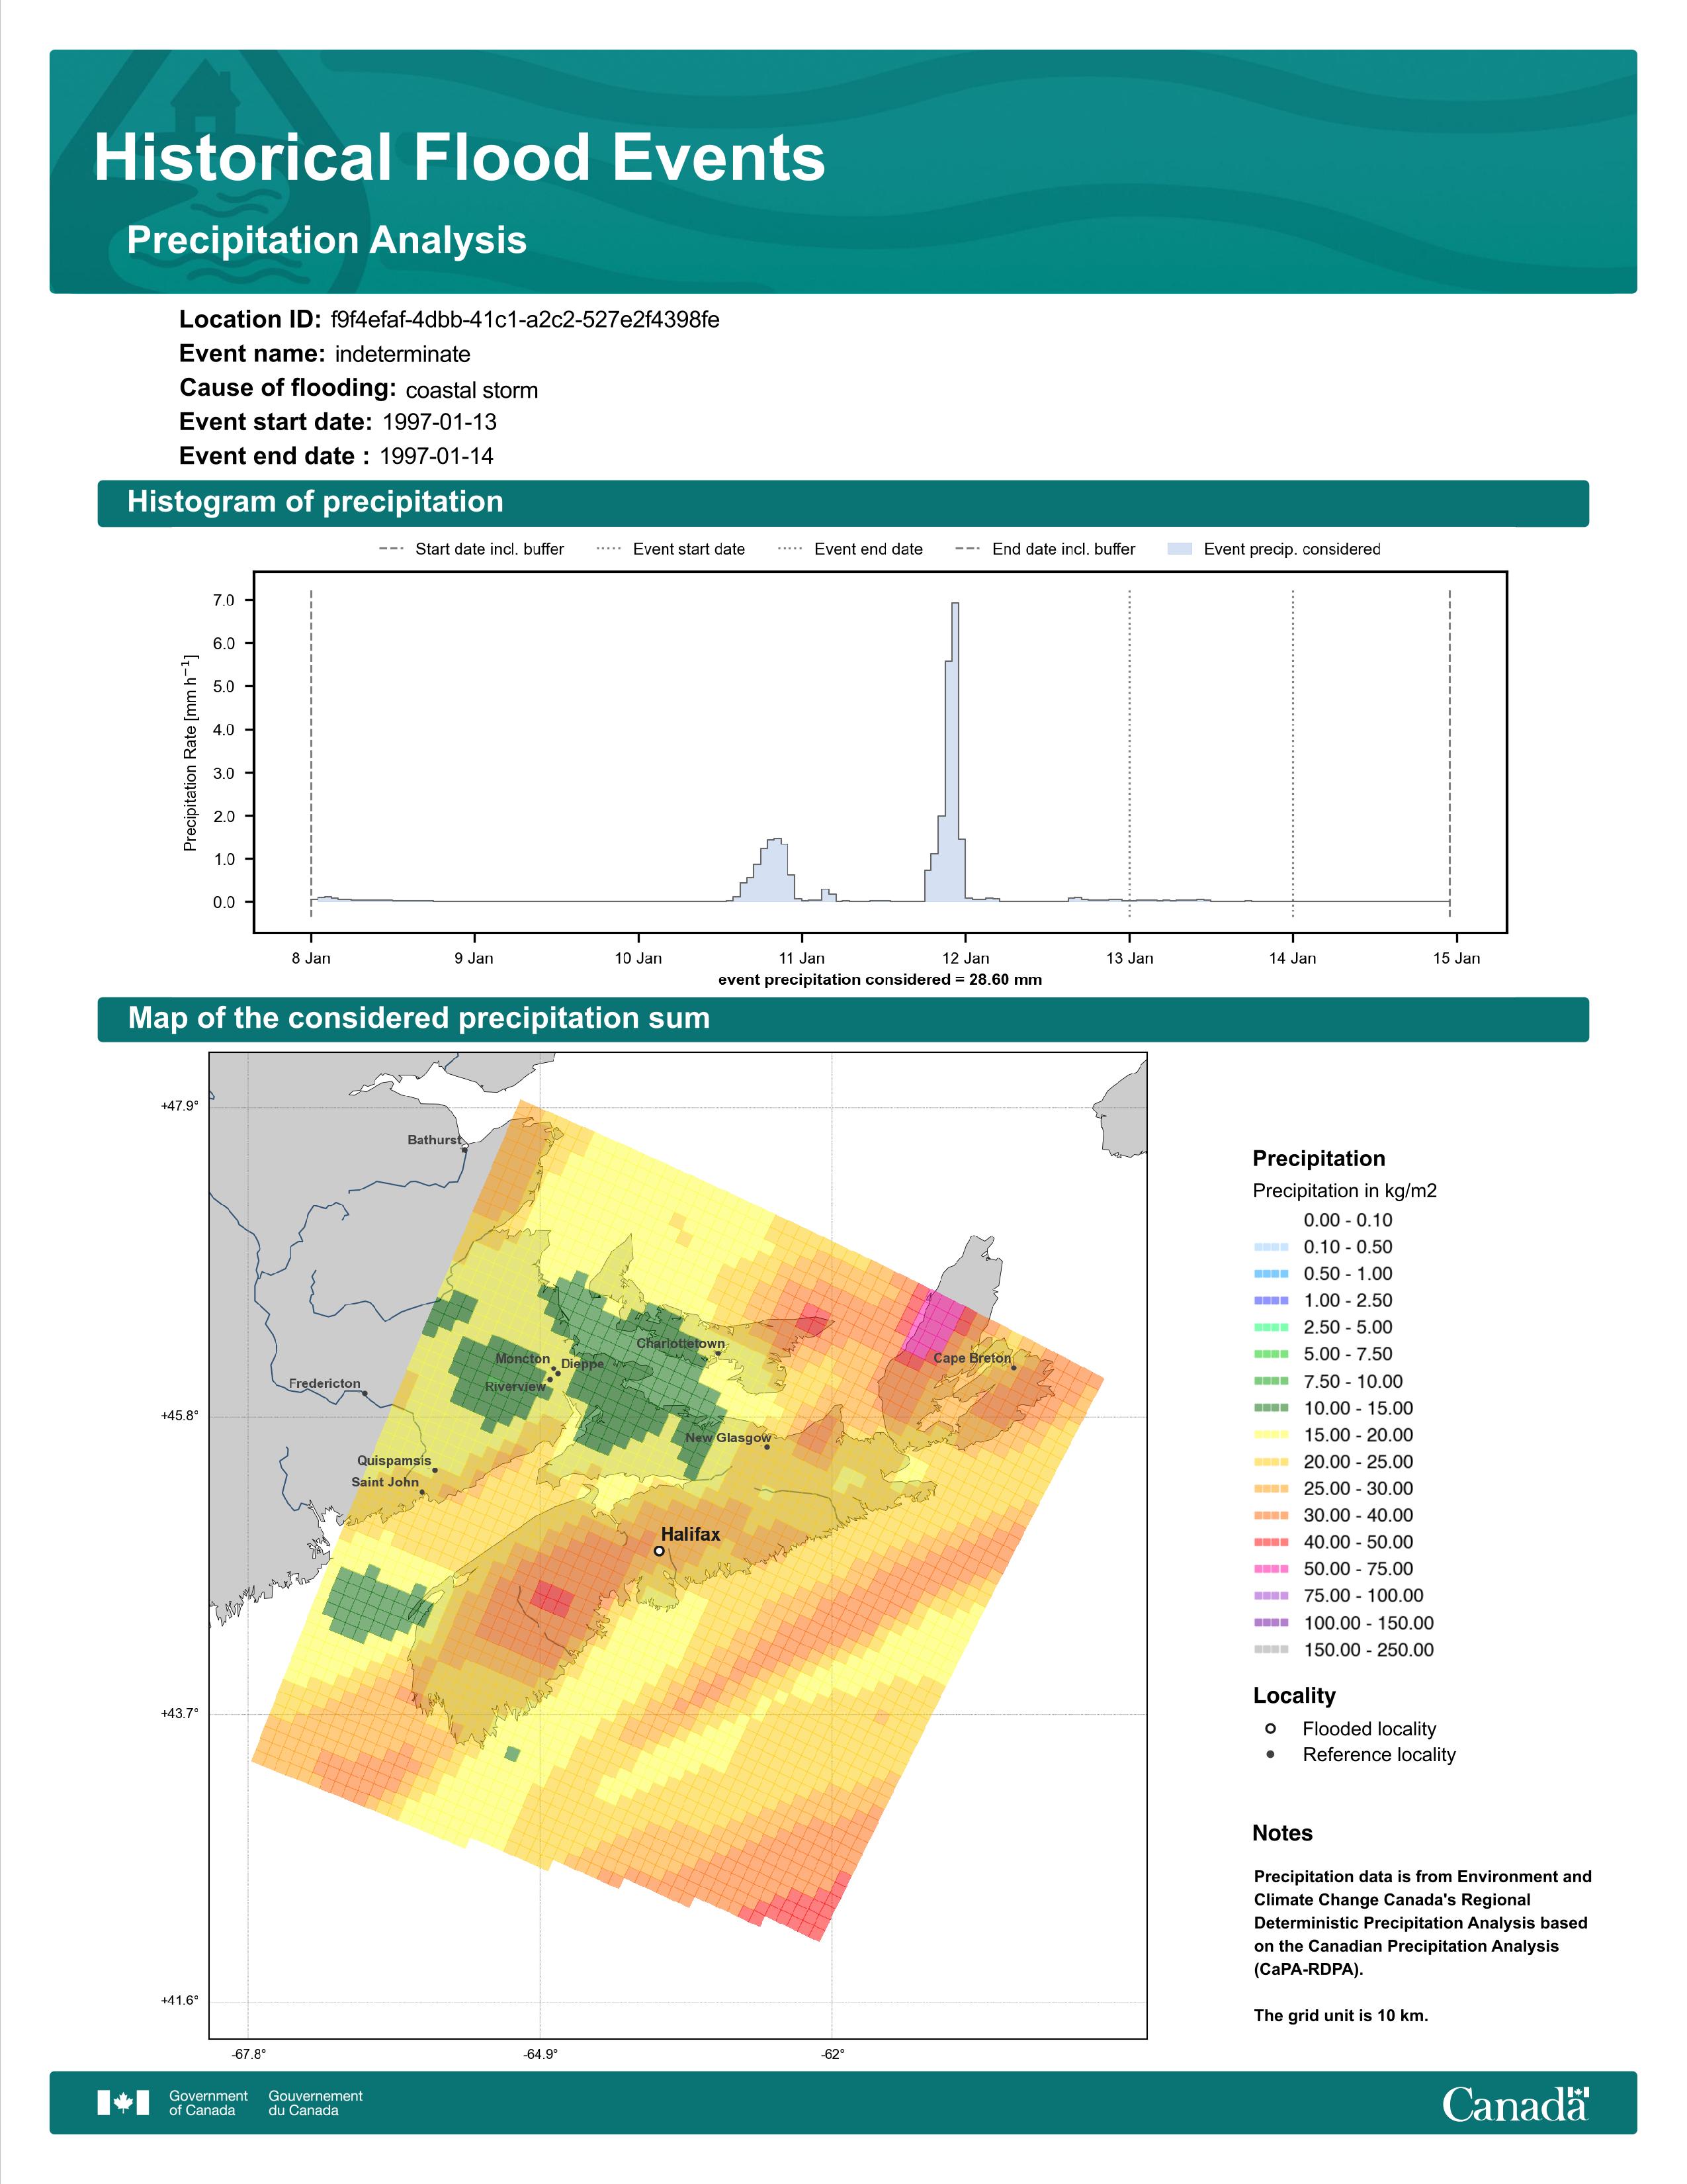Click the Canada wordmark logo
The height and width of the screenshot is (2184, 1687).
click(x=1515, y=2103)
